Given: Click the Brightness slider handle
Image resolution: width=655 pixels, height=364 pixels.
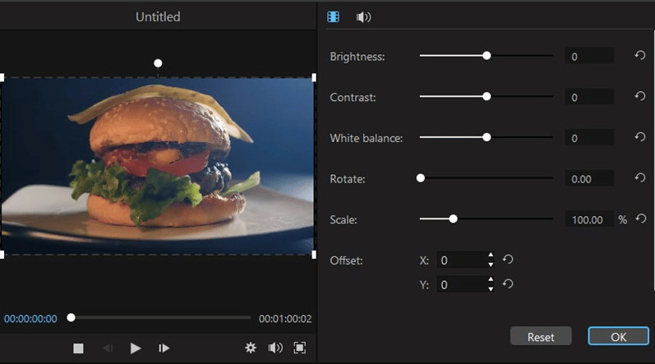Looking at the screenshot, I should tap(487, 56).
